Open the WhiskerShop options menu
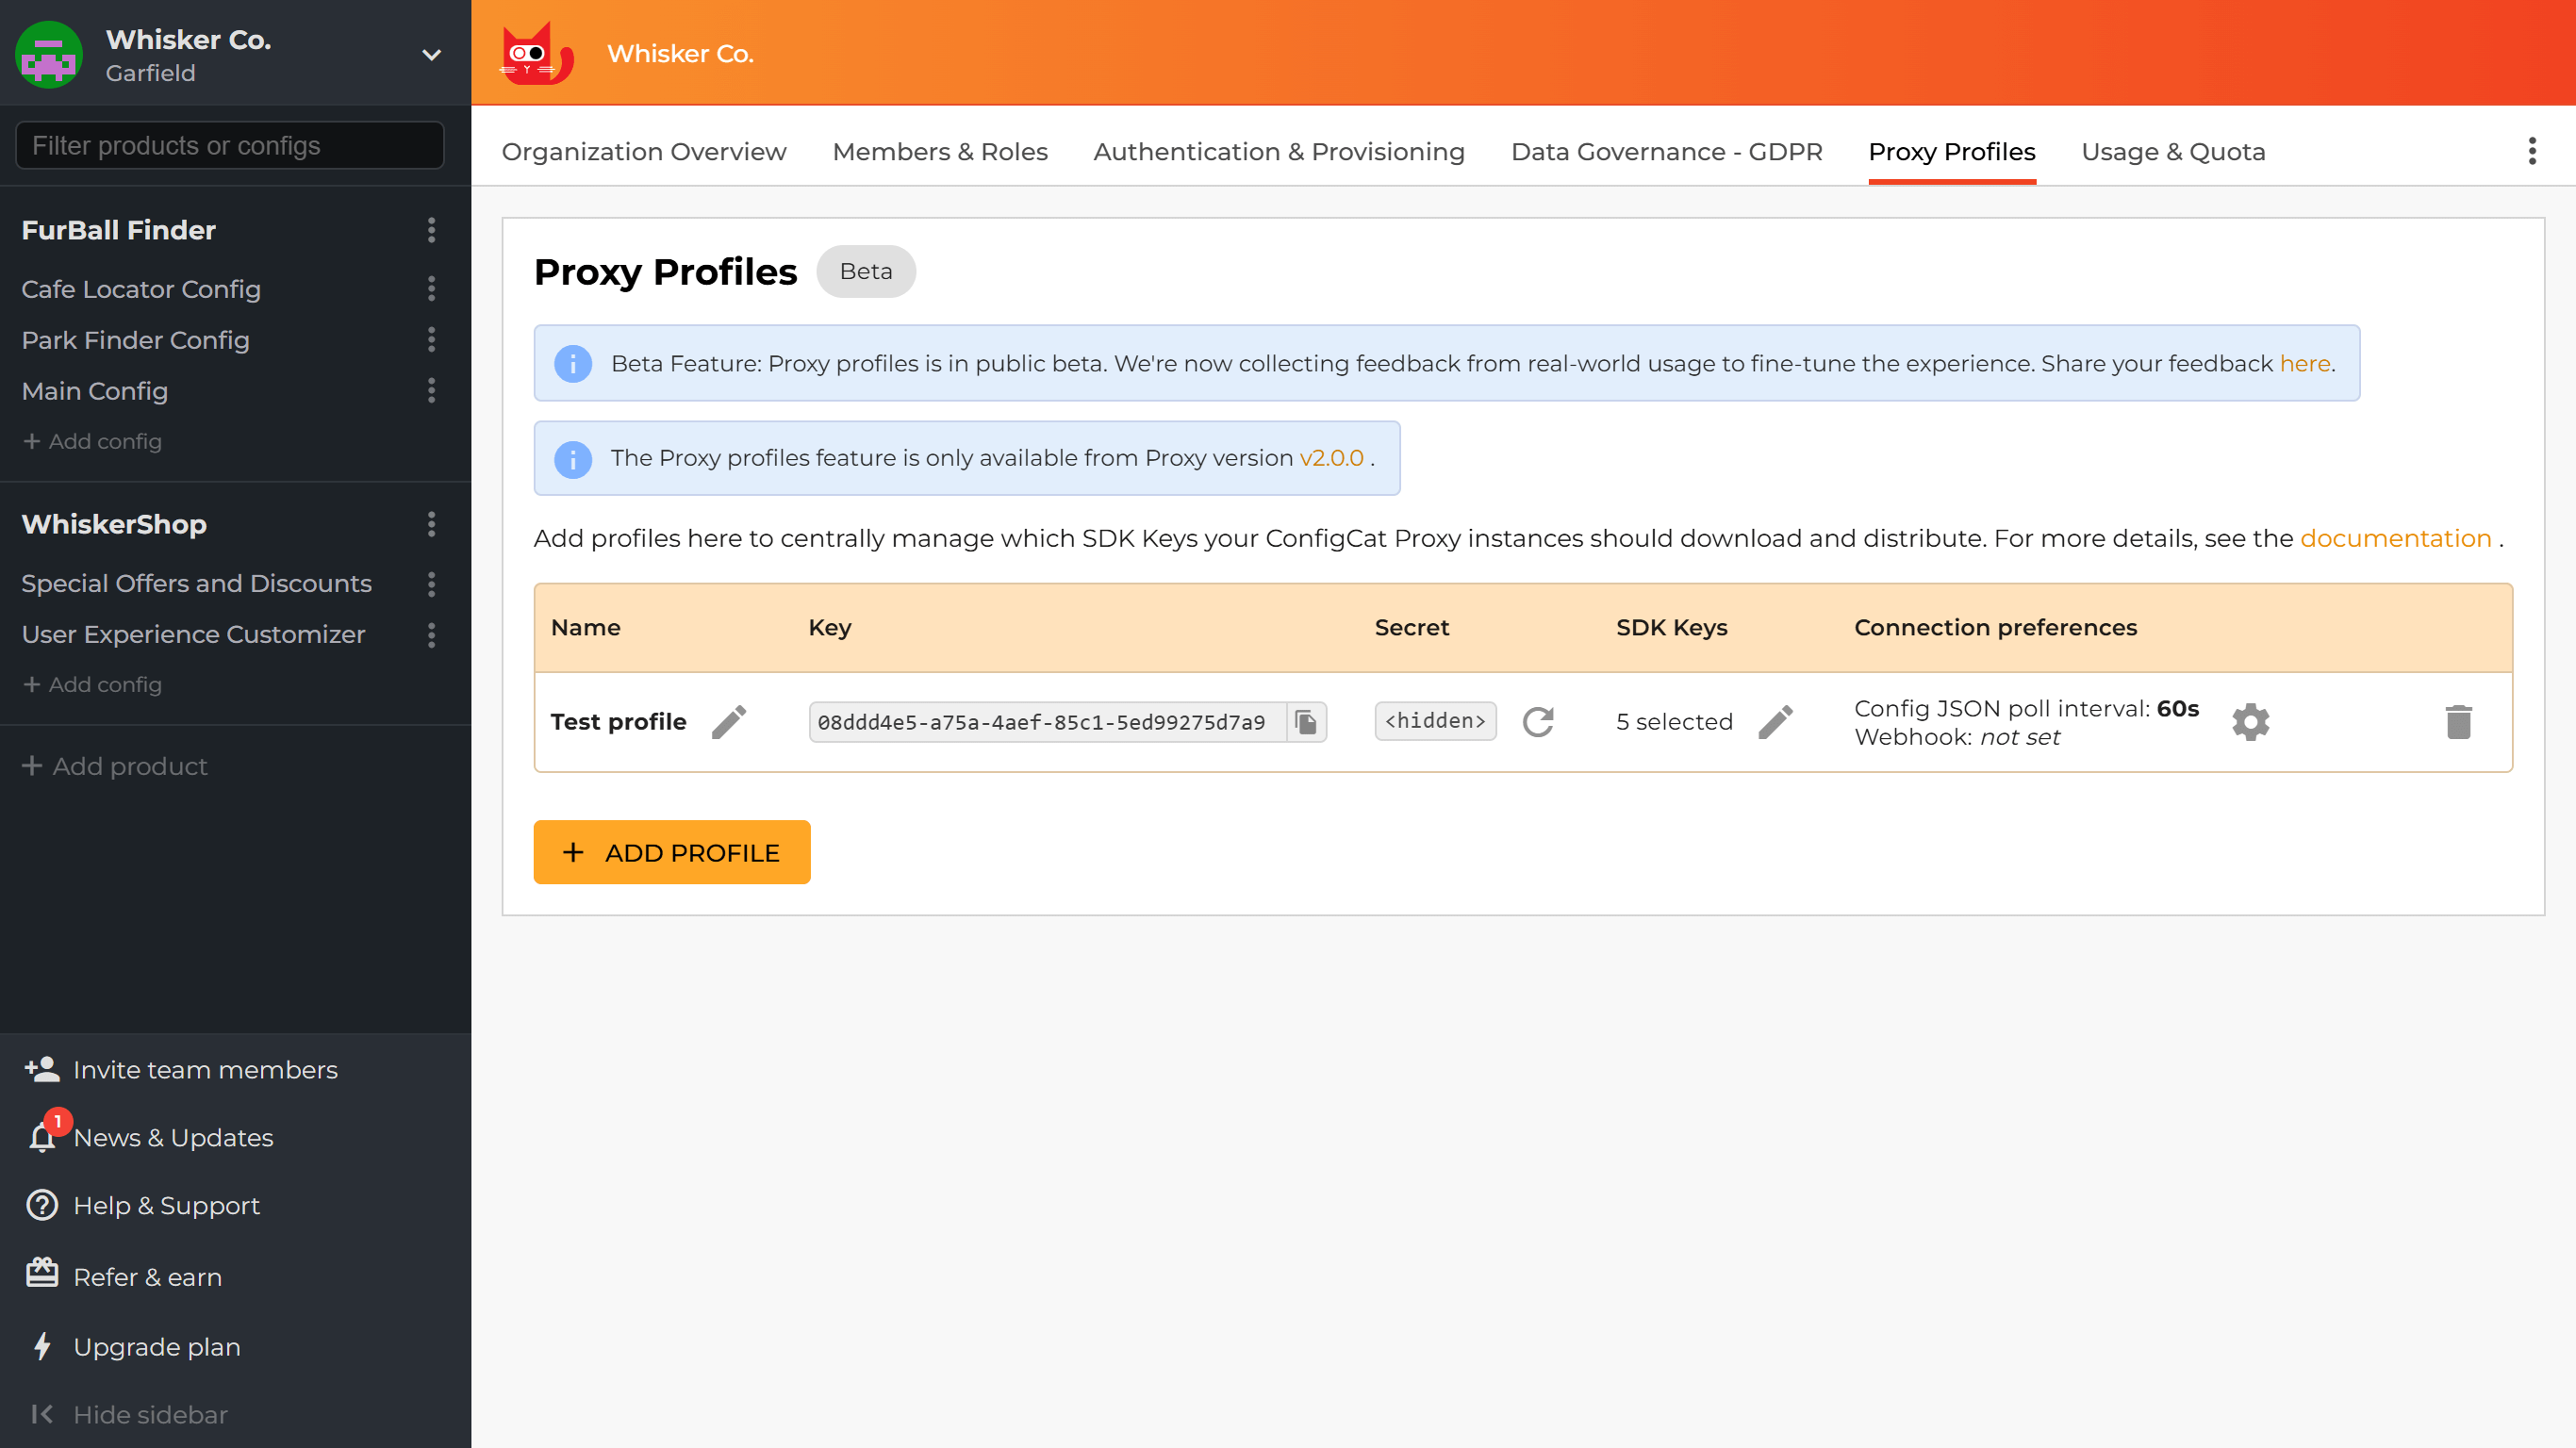The image size is (2576, 1448). click(431, 524)
